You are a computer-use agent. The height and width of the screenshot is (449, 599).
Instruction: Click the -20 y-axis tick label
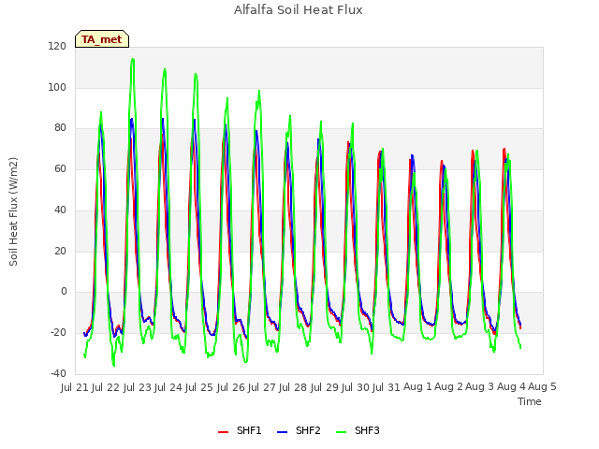pos(58,333)
